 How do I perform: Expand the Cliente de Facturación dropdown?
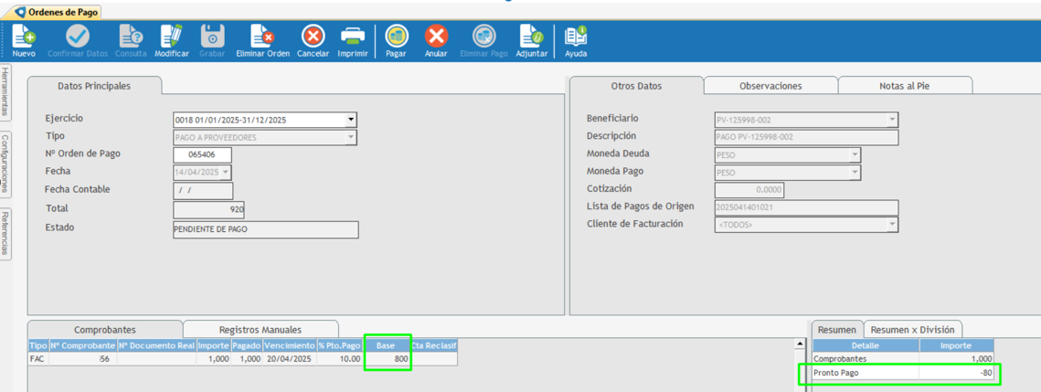point(892,225)
